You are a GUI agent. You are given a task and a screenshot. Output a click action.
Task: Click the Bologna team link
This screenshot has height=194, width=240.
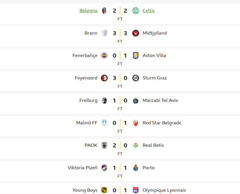[88, 11]
